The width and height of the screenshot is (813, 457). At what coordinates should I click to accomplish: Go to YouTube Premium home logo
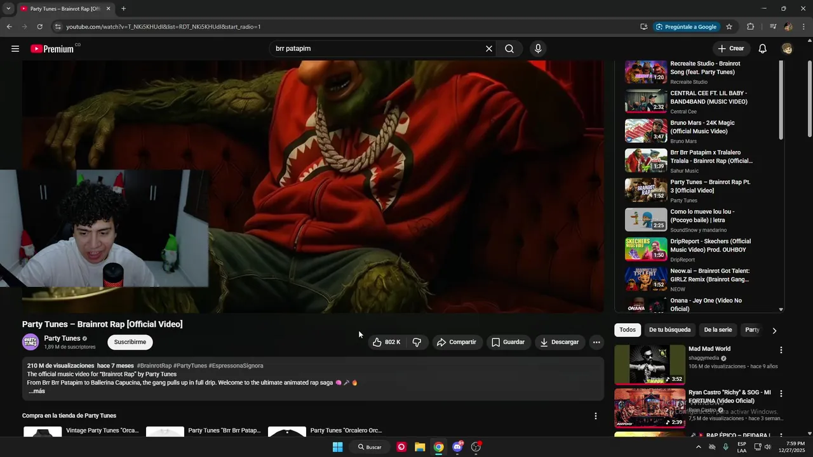(x=52, y=49)
